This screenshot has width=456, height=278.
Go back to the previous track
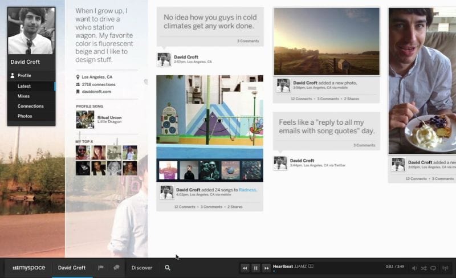click(245, 268)
